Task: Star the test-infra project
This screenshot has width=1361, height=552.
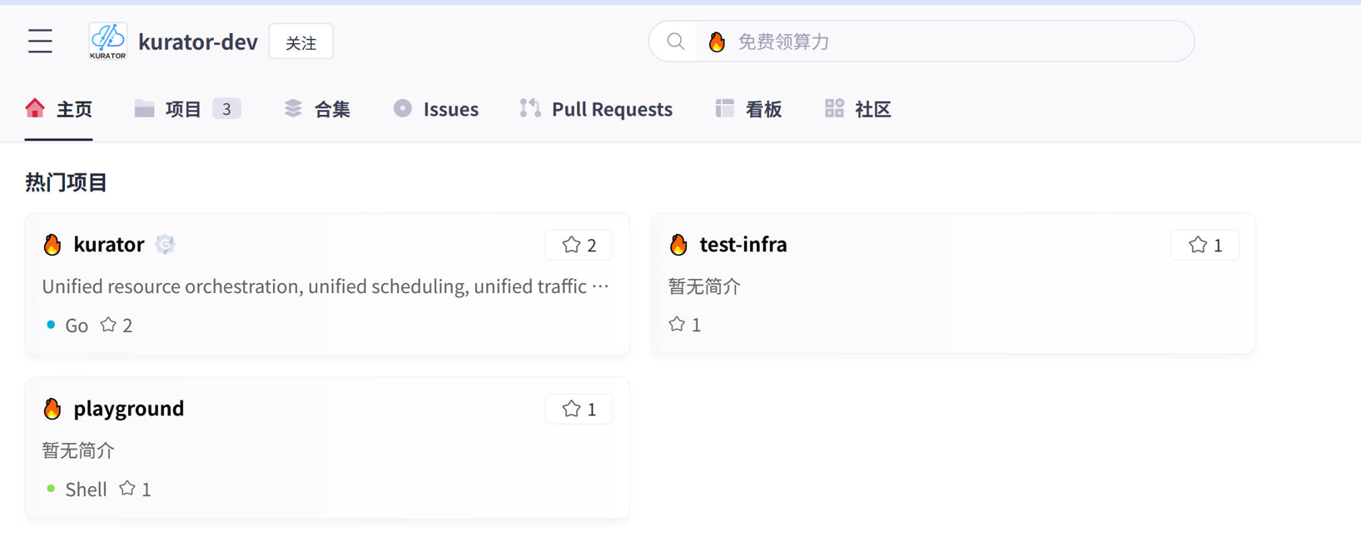Action: [1205, 245]
